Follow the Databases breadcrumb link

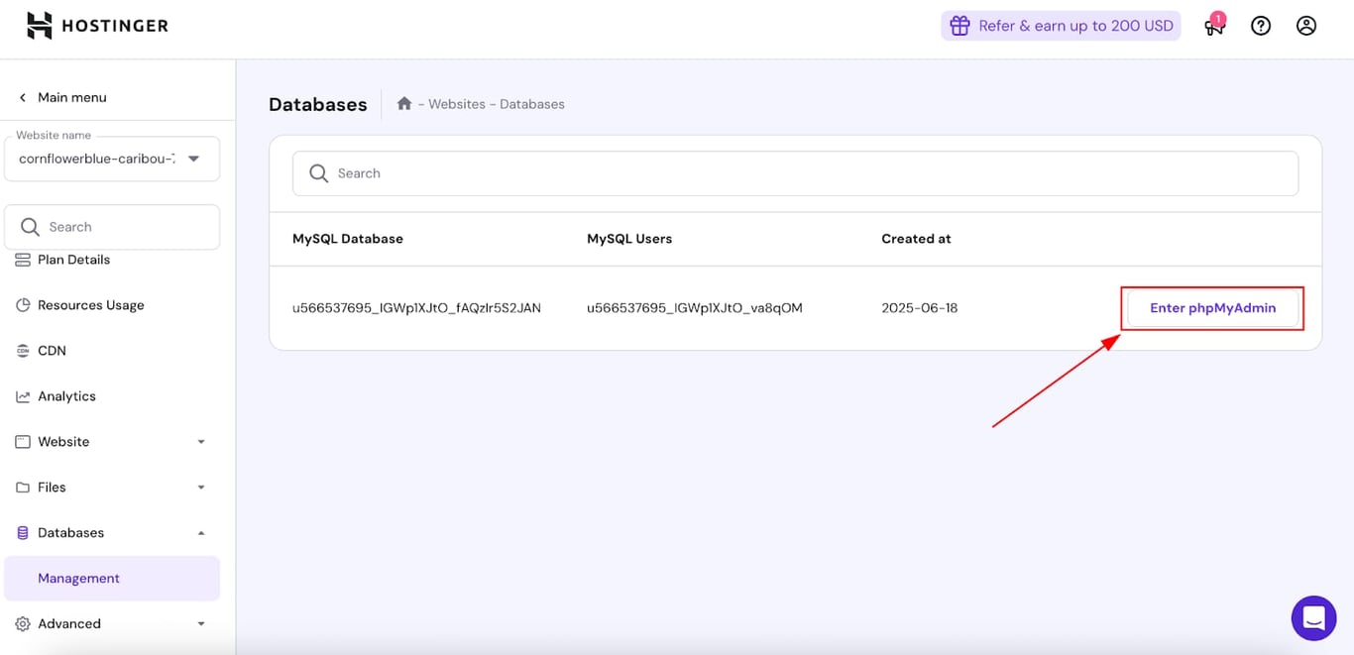[x=532, y=104]
